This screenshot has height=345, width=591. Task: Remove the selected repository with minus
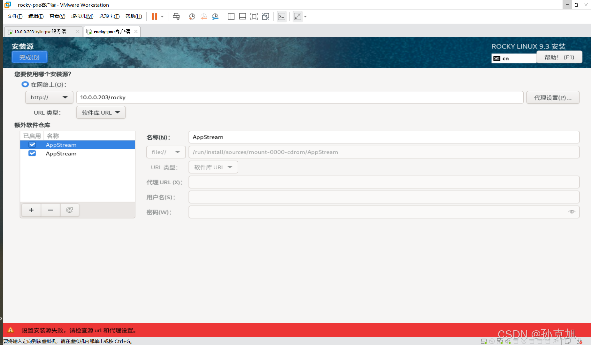(x=50, y=210)
